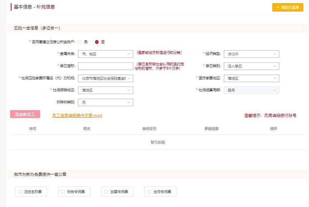Enable the 发票专用章 checkbox

tap(106, 191)
